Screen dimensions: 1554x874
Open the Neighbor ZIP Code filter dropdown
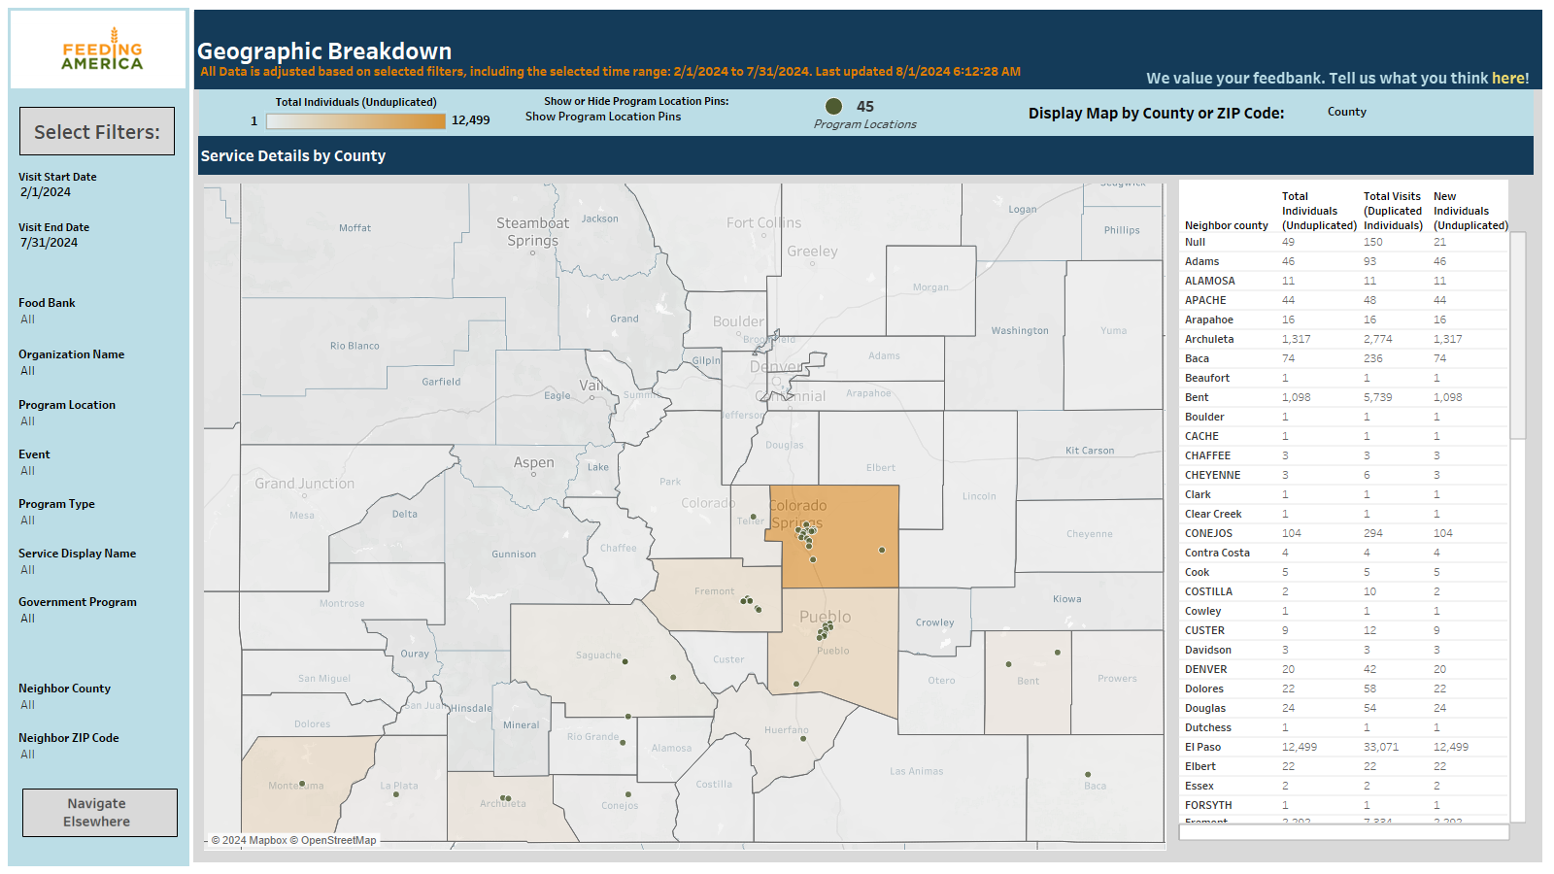97,755
